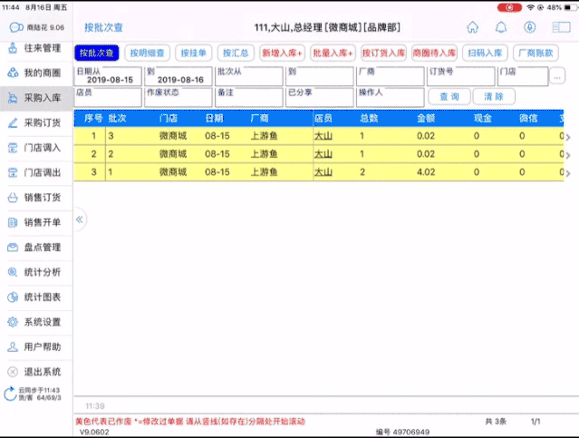The width and height of the screenshot is (579, 438).
Task: Toggle the split-panel layout icon
Action: (561, 27)
